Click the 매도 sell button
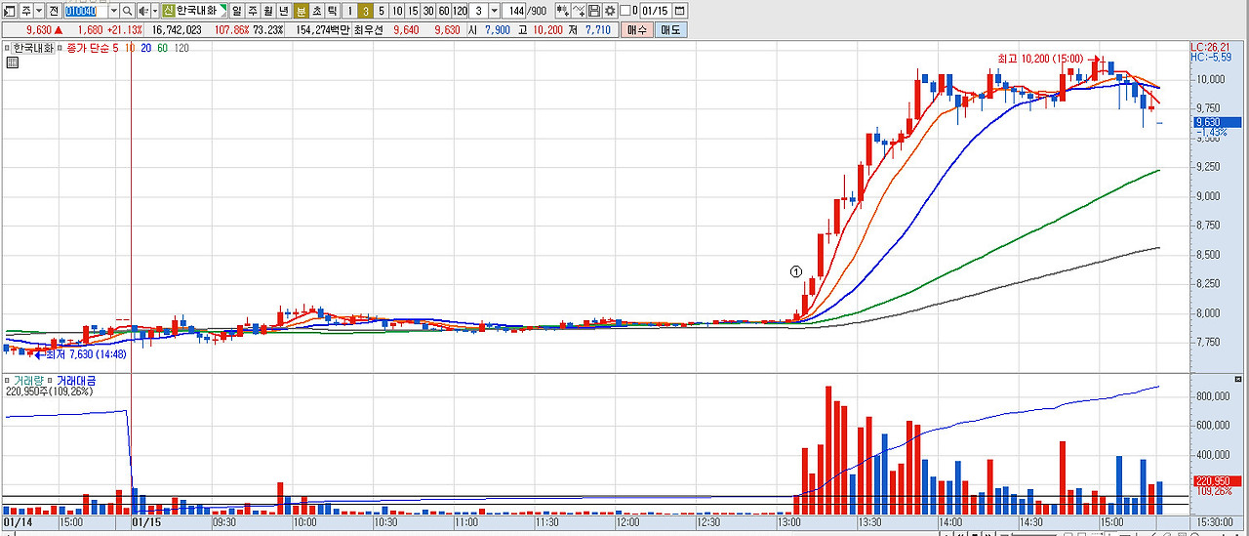This screenshot has height=536, width=1249. 671,30
